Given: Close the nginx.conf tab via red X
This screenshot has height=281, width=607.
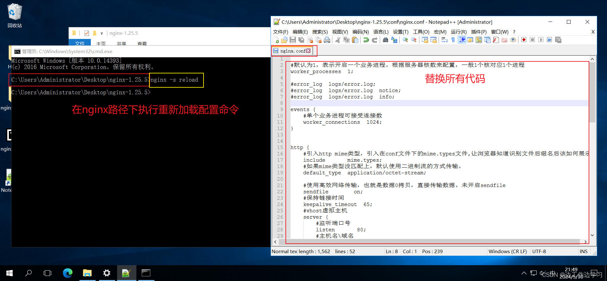Looking at the screenshot, I should tap(308, 51).
